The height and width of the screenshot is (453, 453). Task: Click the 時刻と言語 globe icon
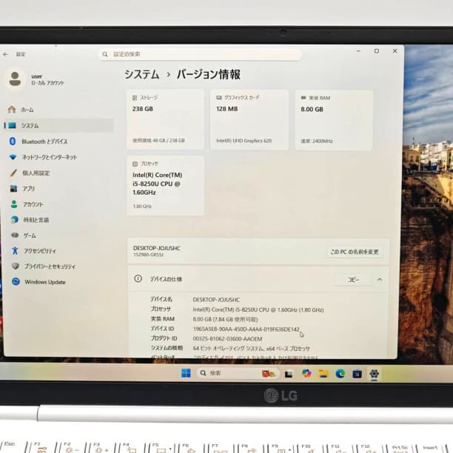click(14, 220)
